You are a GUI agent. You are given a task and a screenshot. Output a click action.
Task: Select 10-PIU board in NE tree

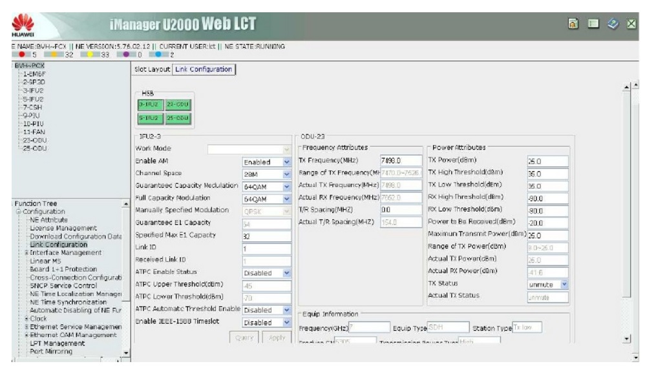(x=33, y=124)
